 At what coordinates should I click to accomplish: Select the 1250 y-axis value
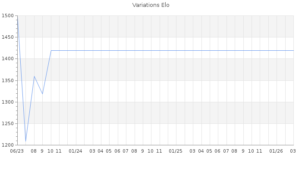(8, 123)
